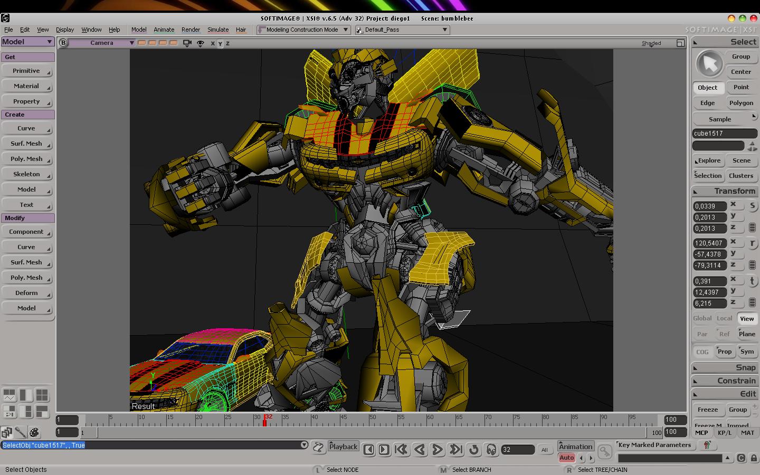This screenshot has width=760, height=475.
Task: Open the Simulate menu
Action: coord(218,30)
